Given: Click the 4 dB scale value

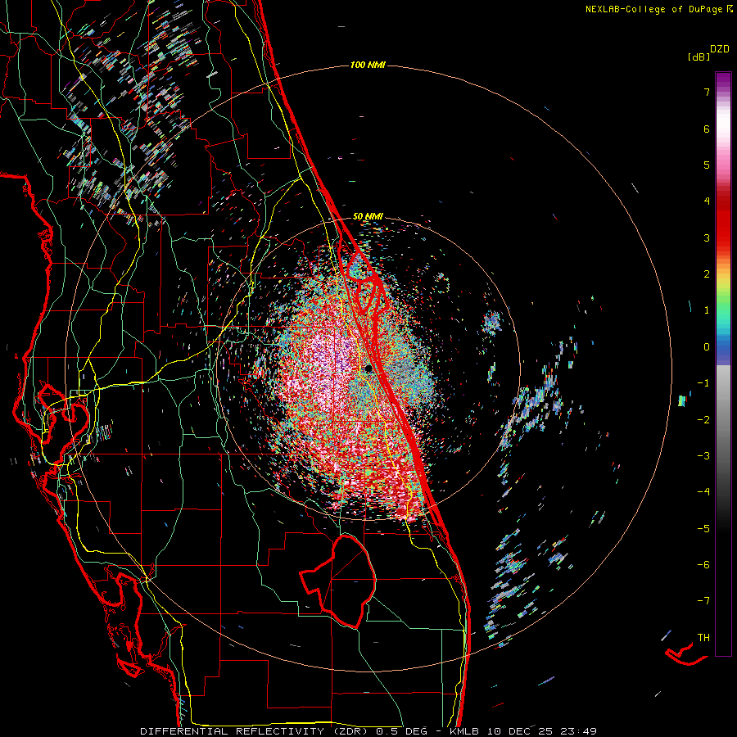Looking at the screenshot, I should (707, 201).
